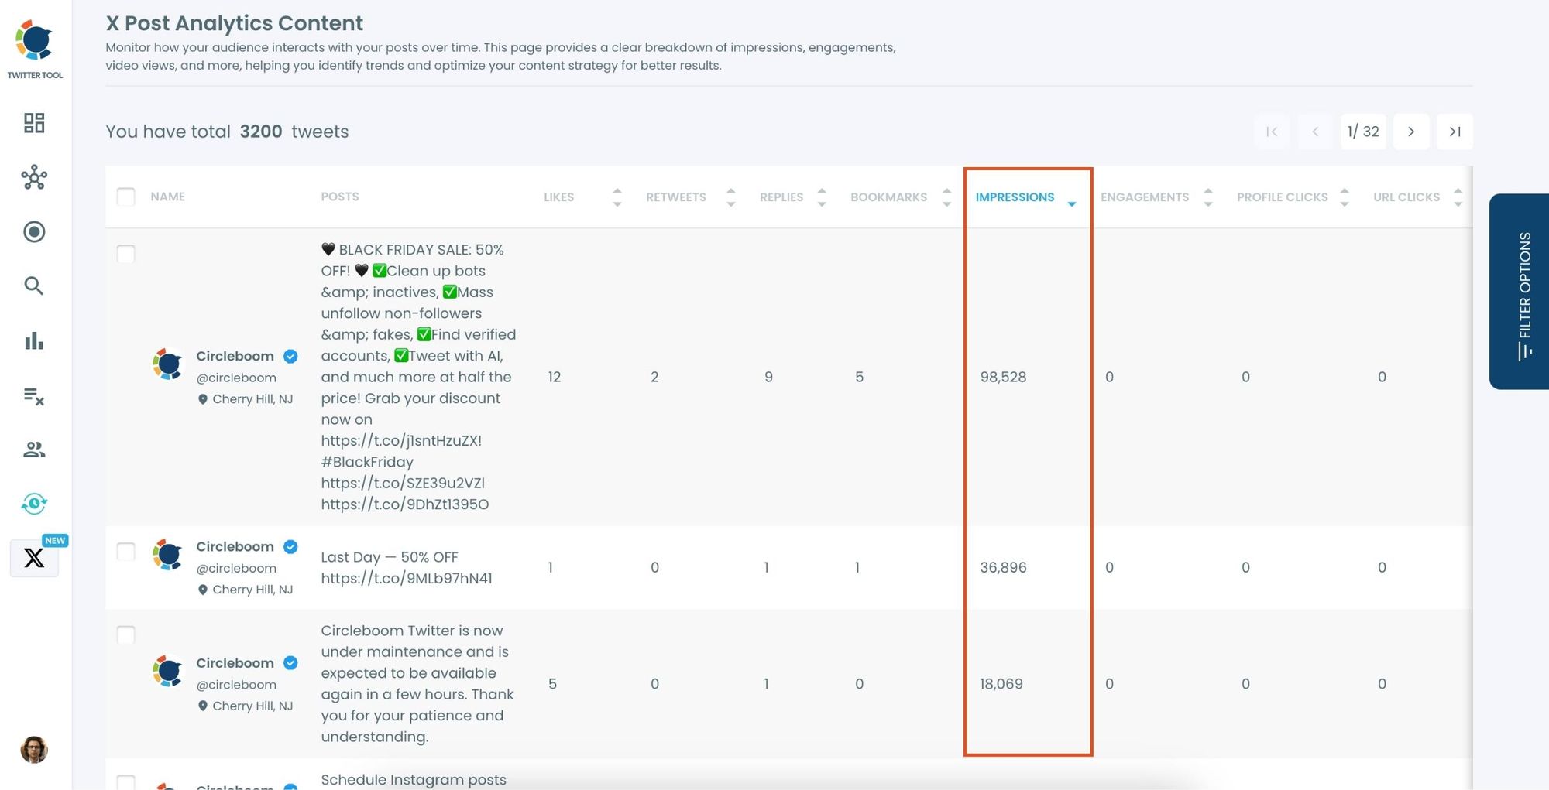
Task: Sort table by Likes column
Action: click(x=617, y=197)
